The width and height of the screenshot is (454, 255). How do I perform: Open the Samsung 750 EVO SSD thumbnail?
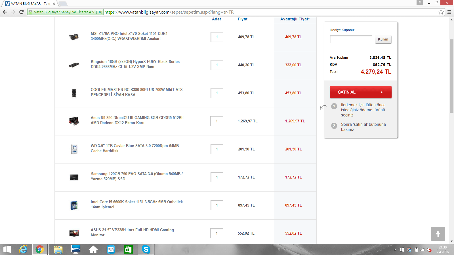pos(74,177)
